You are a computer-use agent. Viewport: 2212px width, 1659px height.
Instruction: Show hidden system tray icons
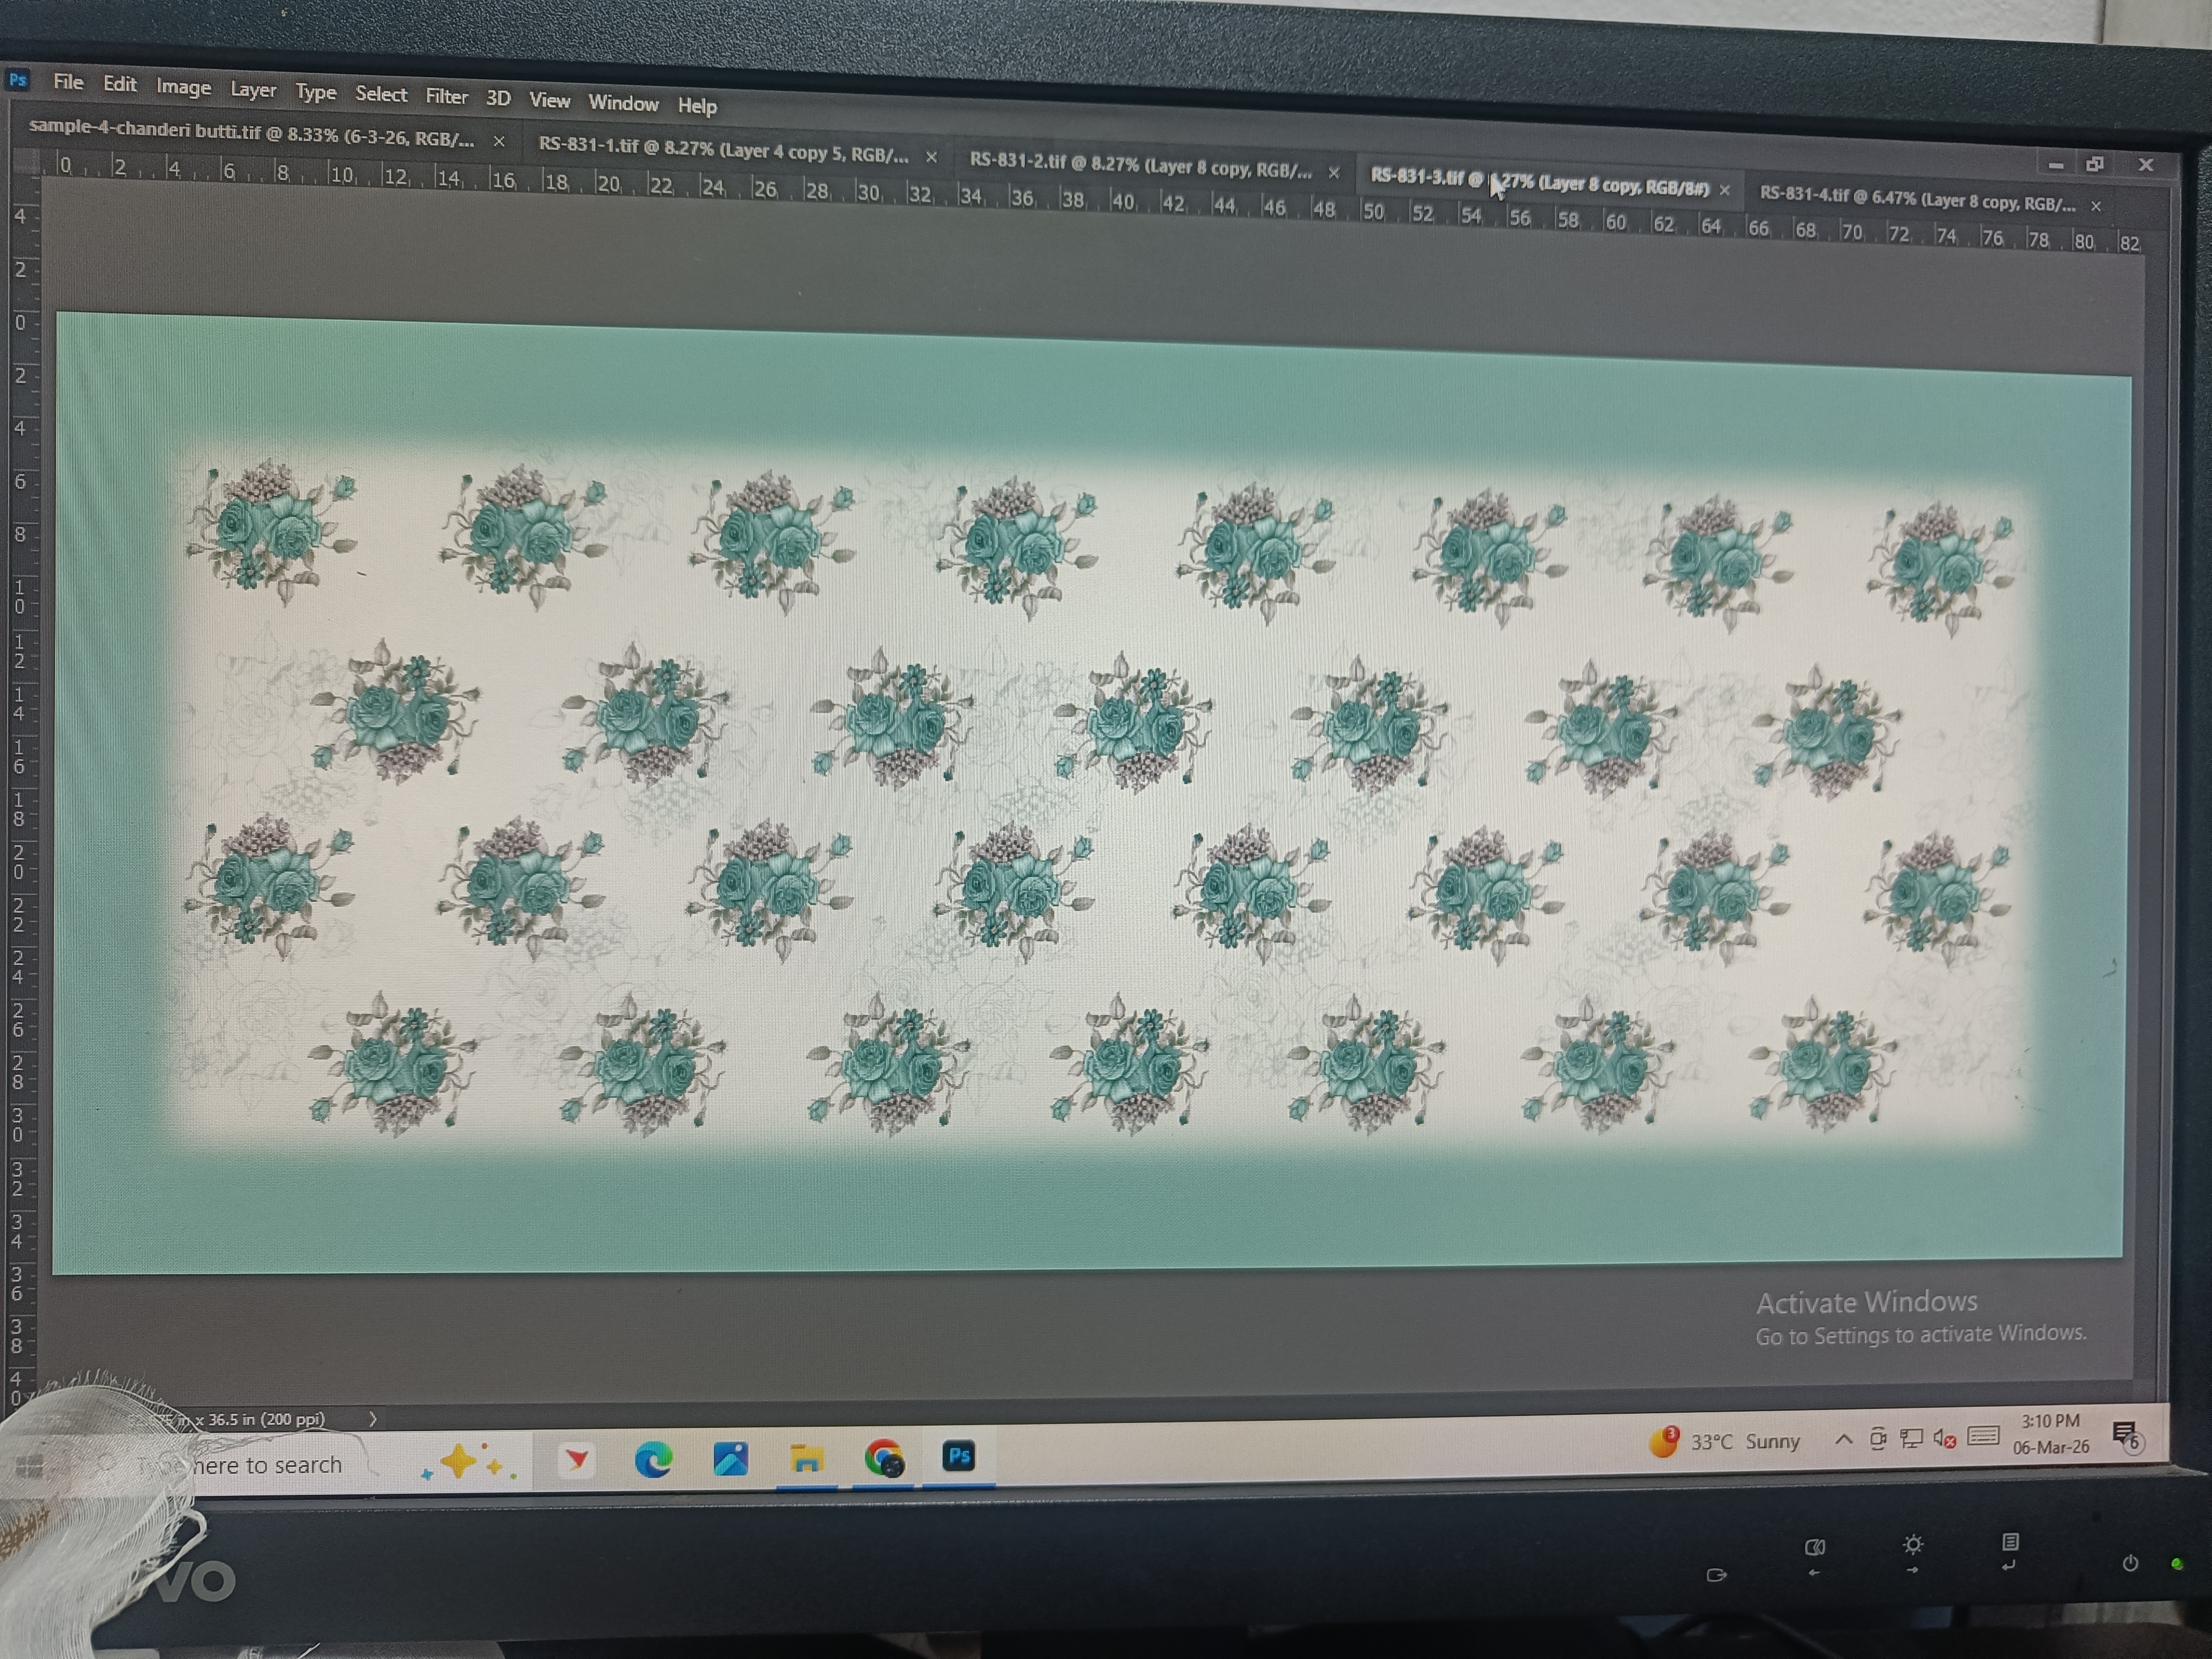(x=1843, y=1439)
